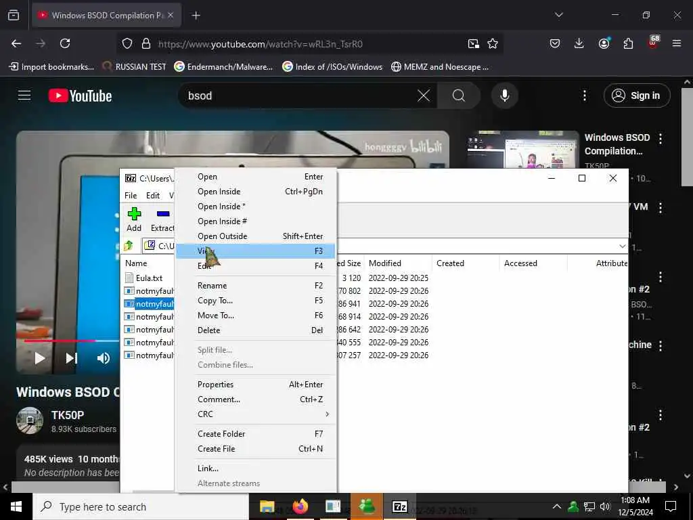This screenshot has width=693, height=520.
Task: Choose Open Outside in the context menu
Action: tap(255, 236)
